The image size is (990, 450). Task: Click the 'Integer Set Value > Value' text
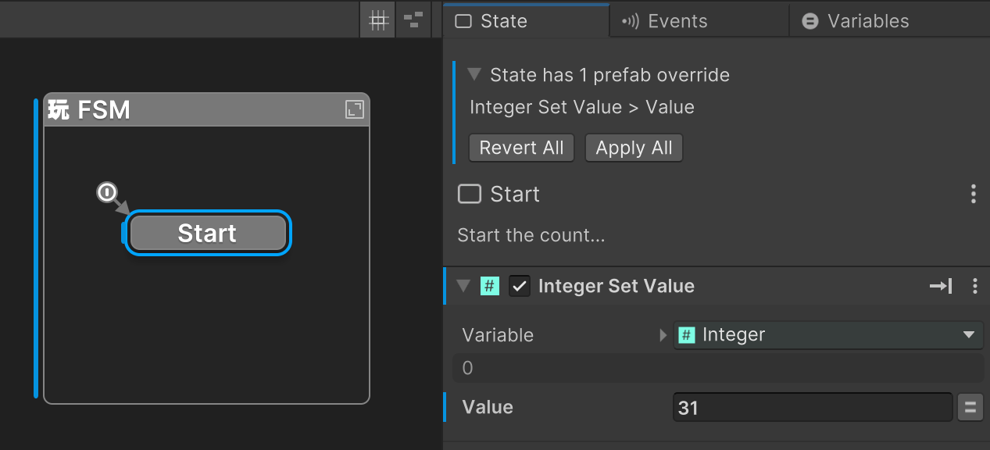point(582,107)
